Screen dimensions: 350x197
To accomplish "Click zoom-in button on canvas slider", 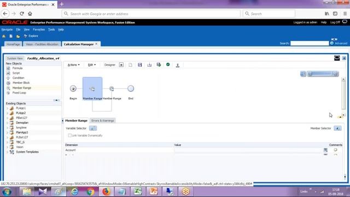I will pos(335,74).
